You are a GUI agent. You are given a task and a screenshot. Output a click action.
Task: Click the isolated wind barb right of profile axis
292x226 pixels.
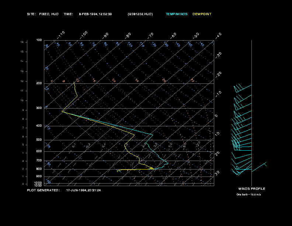pos(259,167)
